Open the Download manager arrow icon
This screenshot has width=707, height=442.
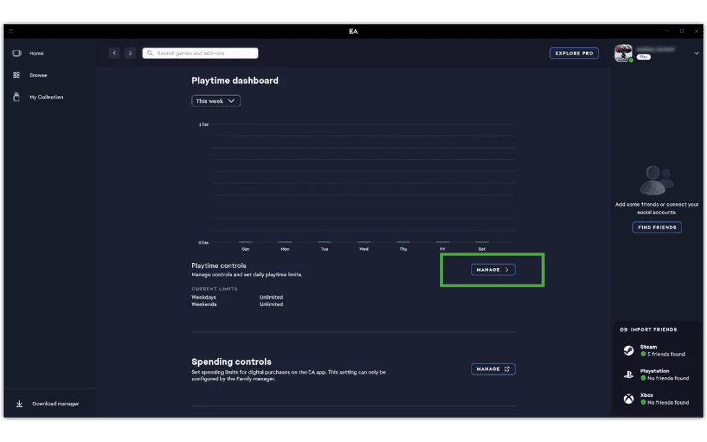(x=19, y=403)
